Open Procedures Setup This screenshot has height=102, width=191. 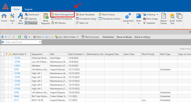click(86, 19)
